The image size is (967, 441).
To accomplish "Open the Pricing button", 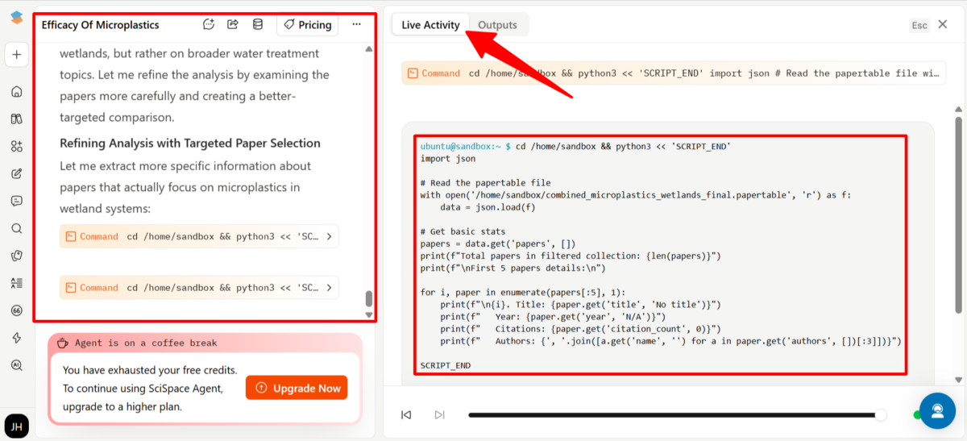I will 308,25.
